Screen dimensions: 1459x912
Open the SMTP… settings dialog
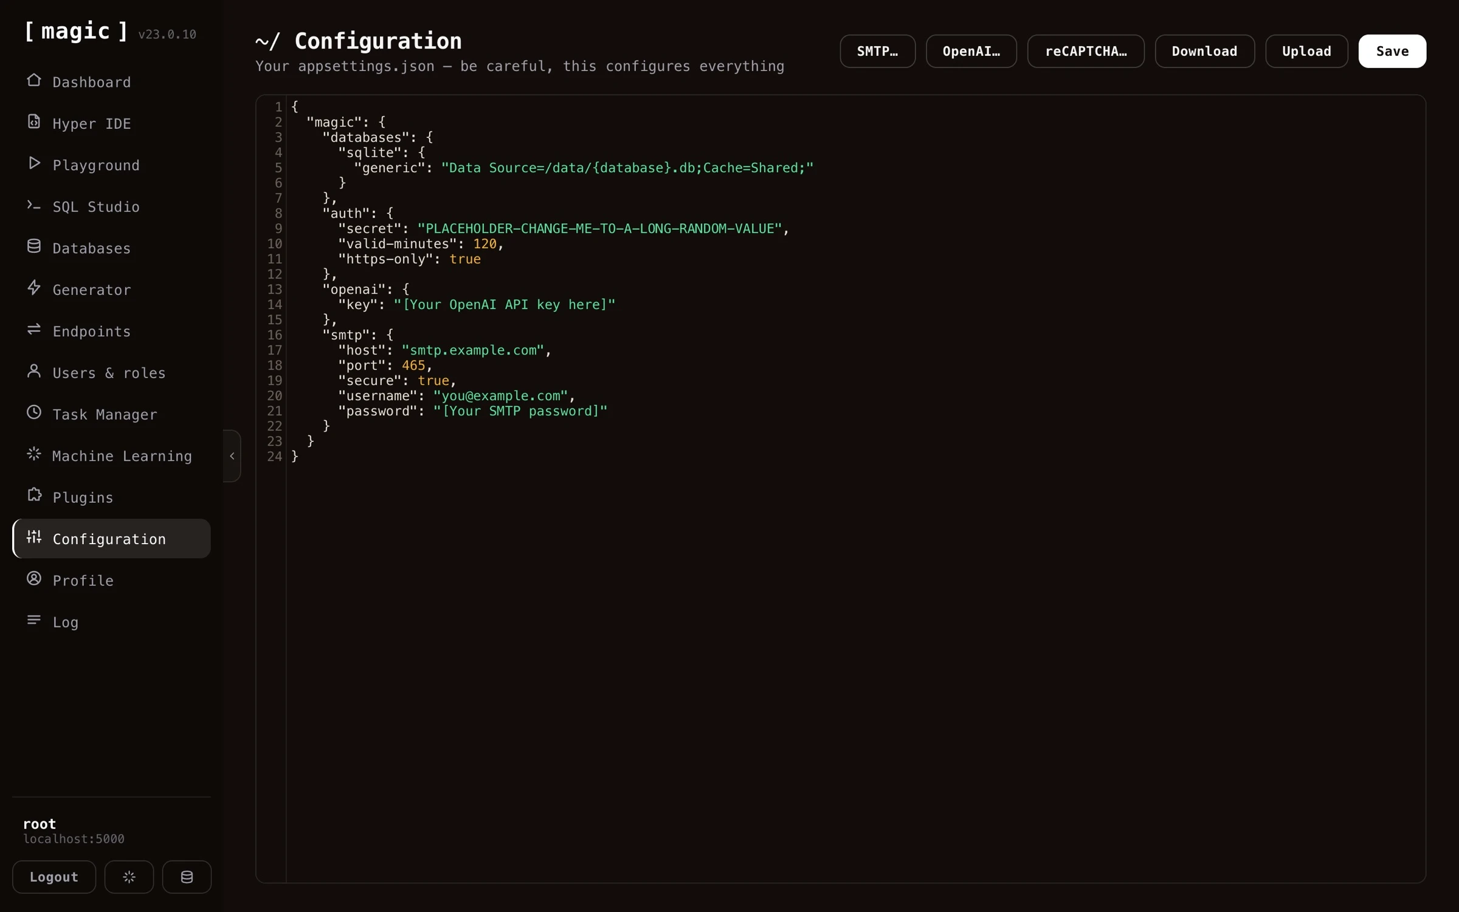[x=877, y=51]
